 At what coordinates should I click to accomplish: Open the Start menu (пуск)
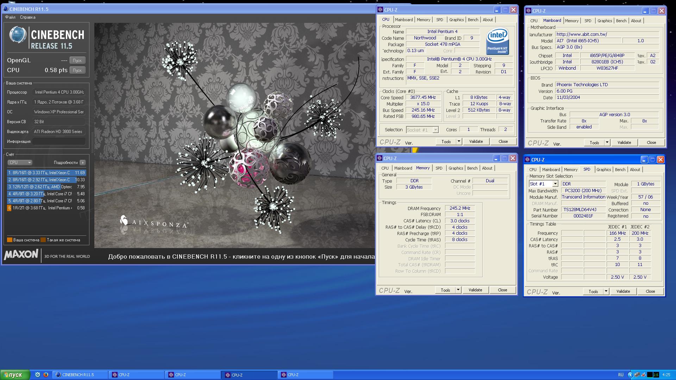[x=15, y=375]
